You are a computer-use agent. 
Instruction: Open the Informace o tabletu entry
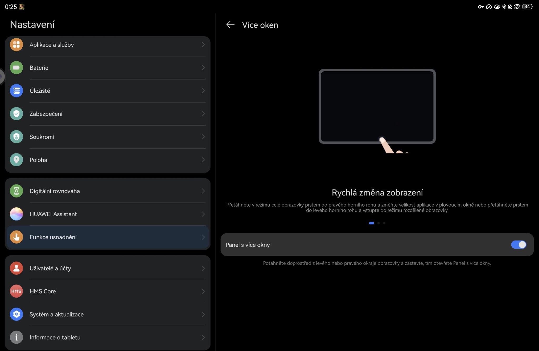[55, 337]
